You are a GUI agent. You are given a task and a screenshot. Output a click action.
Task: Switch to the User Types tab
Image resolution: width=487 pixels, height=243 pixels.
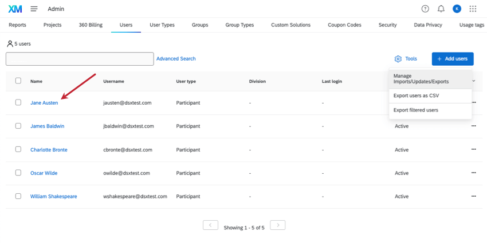162,25
